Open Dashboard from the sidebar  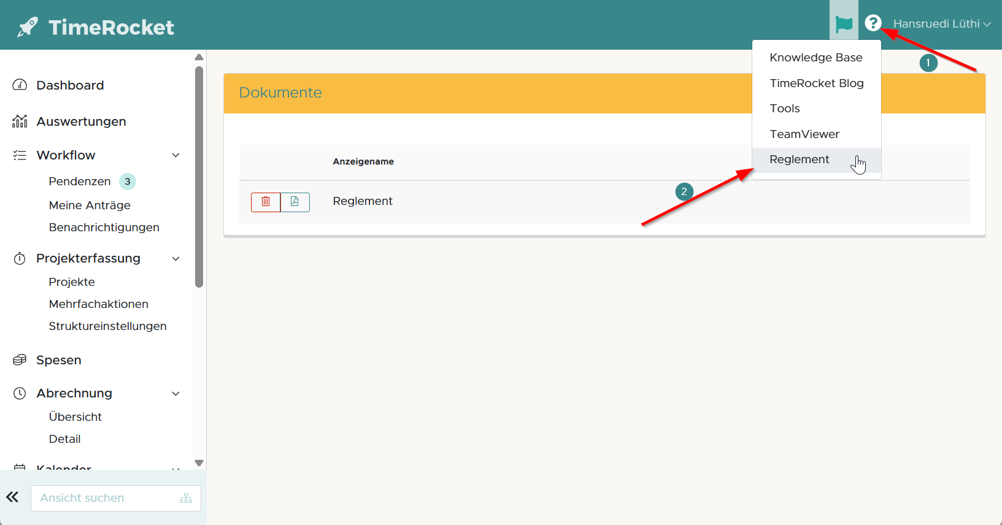pyautogui.click(x=70, y=85)
